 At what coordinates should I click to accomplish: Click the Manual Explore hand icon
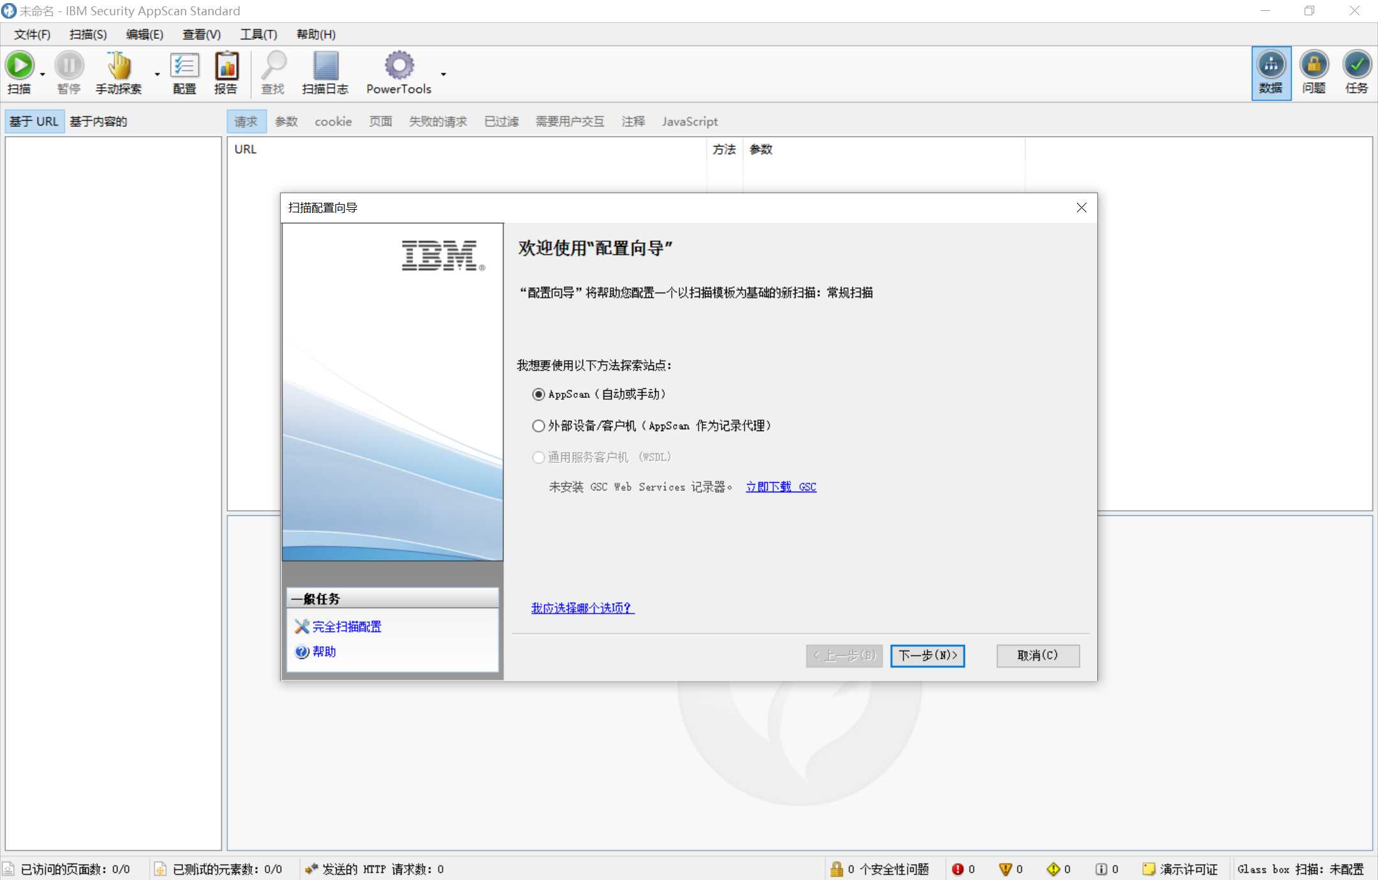point(119,65)
